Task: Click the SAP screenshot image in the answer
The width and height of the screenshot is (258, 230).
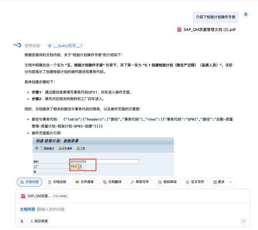Action: pos(103,156)
